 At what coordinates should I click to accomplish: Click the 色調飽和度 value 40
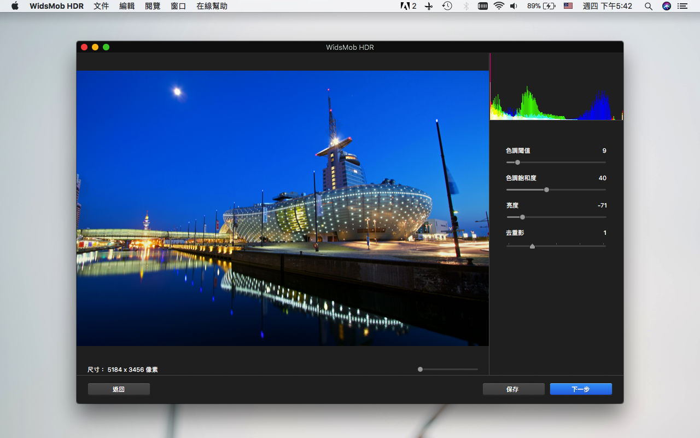click(x=603, y=178)
